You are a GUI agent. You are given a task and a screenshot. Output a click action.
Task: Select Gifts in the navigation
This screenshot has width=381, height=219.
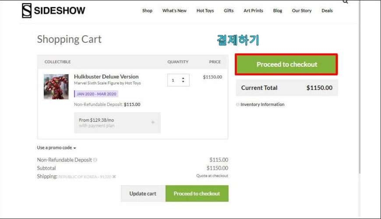[x=229, y=10]
